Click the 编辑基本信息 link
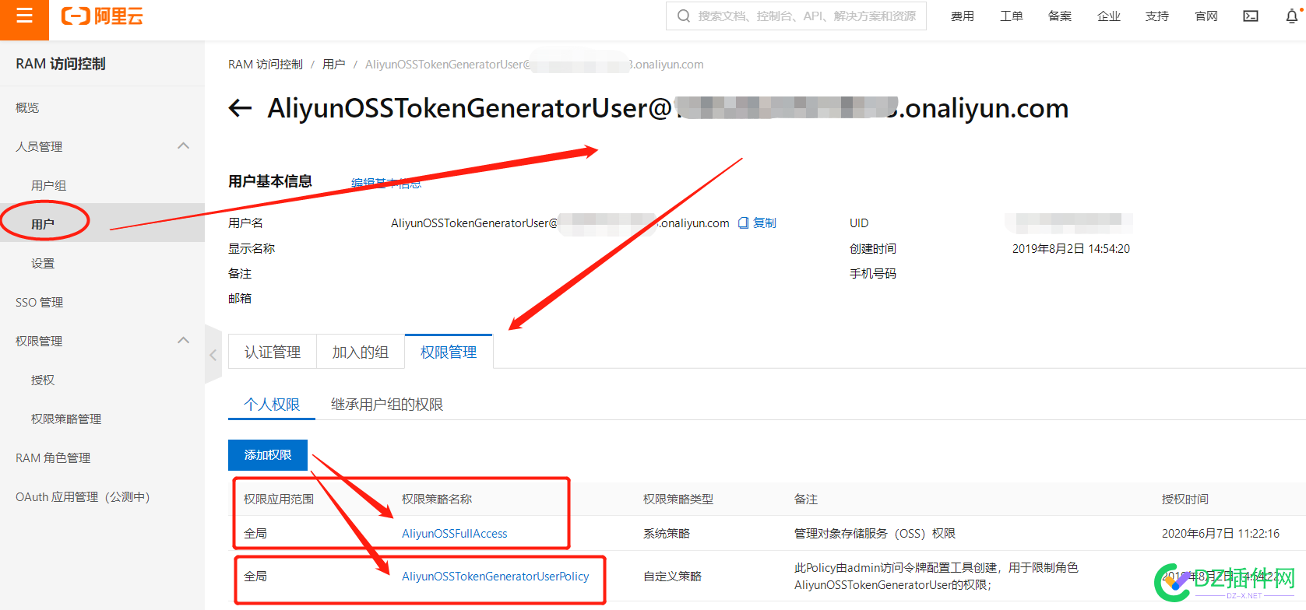Viewport: 1306px width, 610px height. [x=386, y=183]
